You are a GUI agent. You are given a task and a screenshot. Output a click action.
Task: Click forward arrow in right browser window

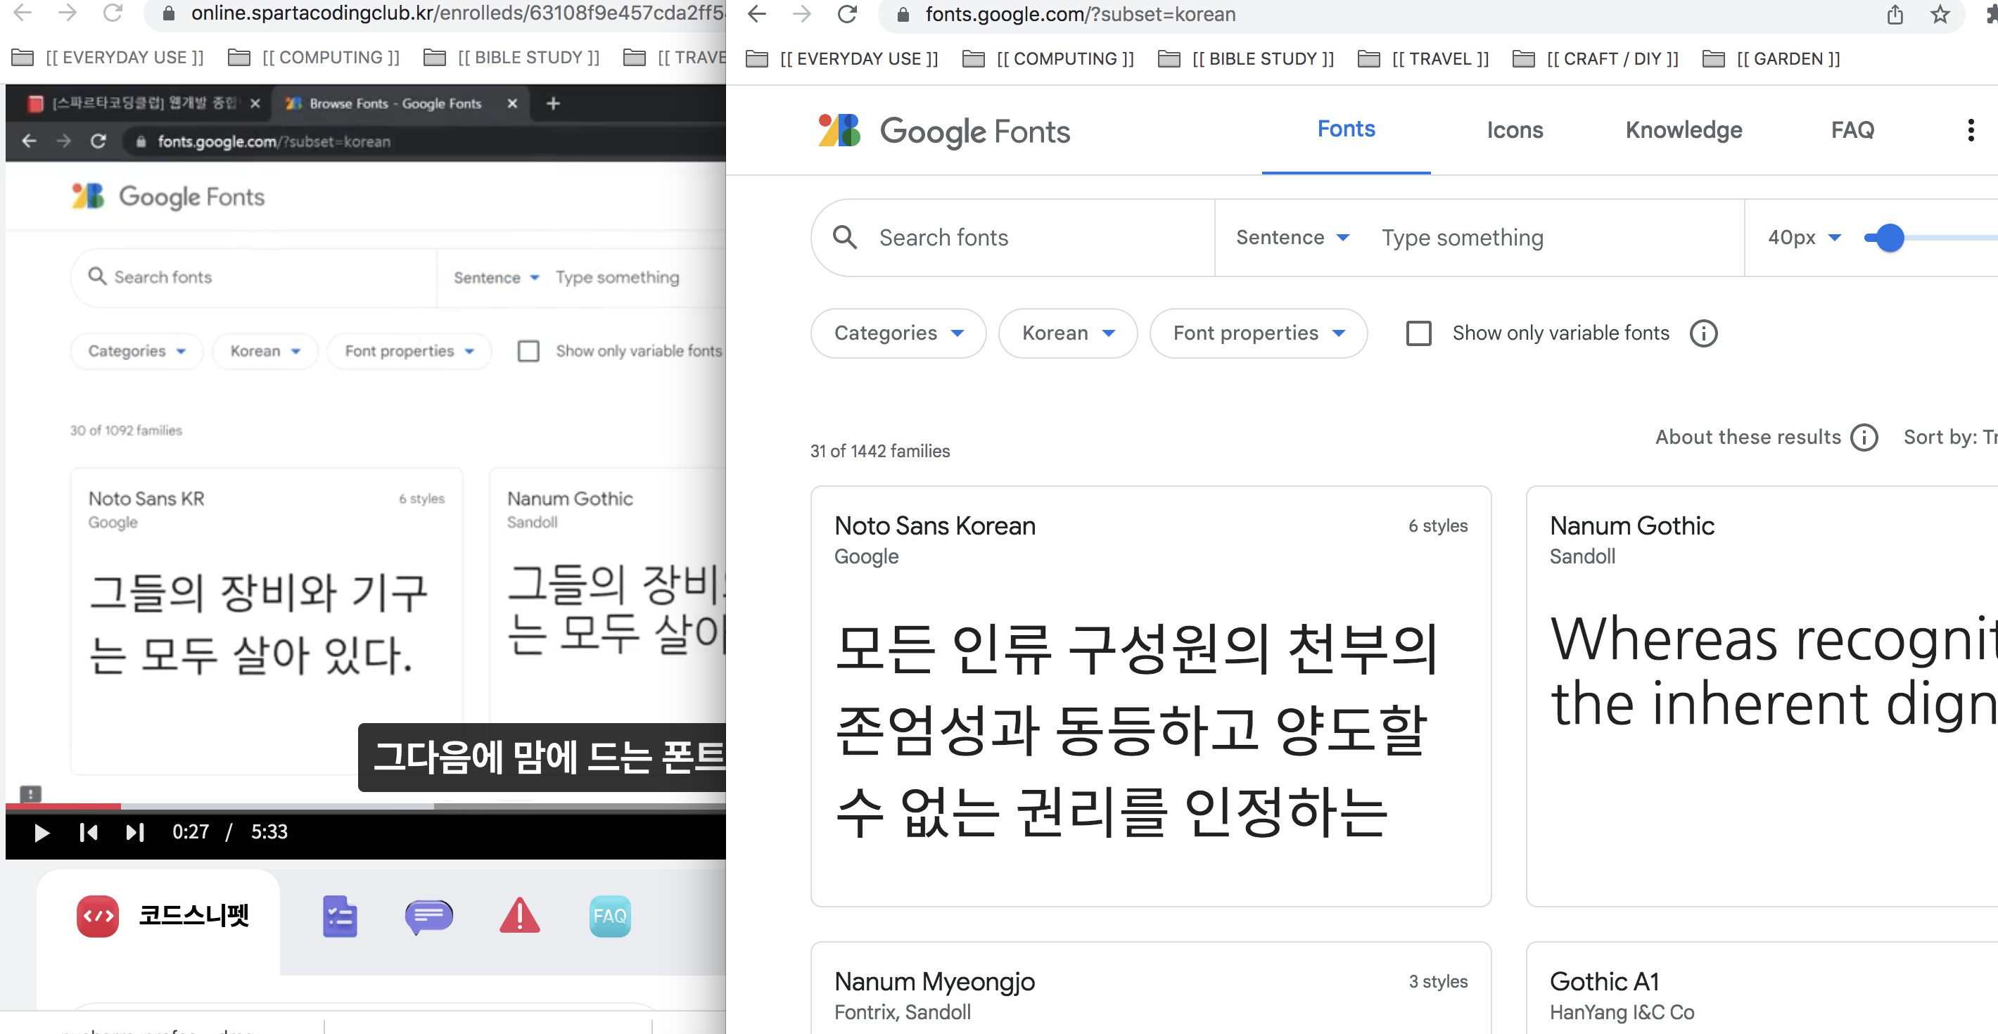(x=802, y=13)
